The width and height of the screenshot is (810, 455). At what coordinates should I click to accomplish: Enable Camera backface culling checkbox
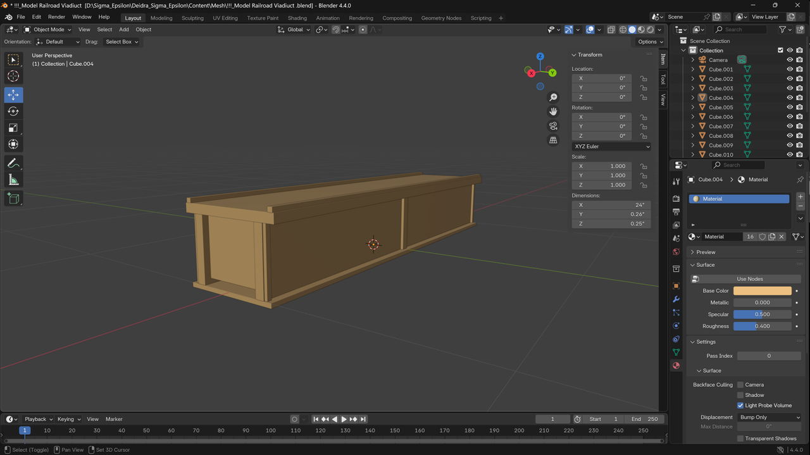(x=740, y=385)
